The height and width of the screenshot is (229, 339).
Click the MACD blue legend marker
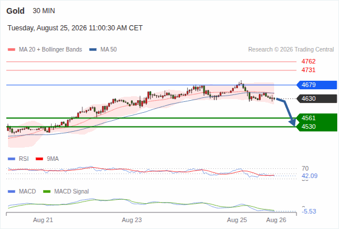tap(11, 192)
